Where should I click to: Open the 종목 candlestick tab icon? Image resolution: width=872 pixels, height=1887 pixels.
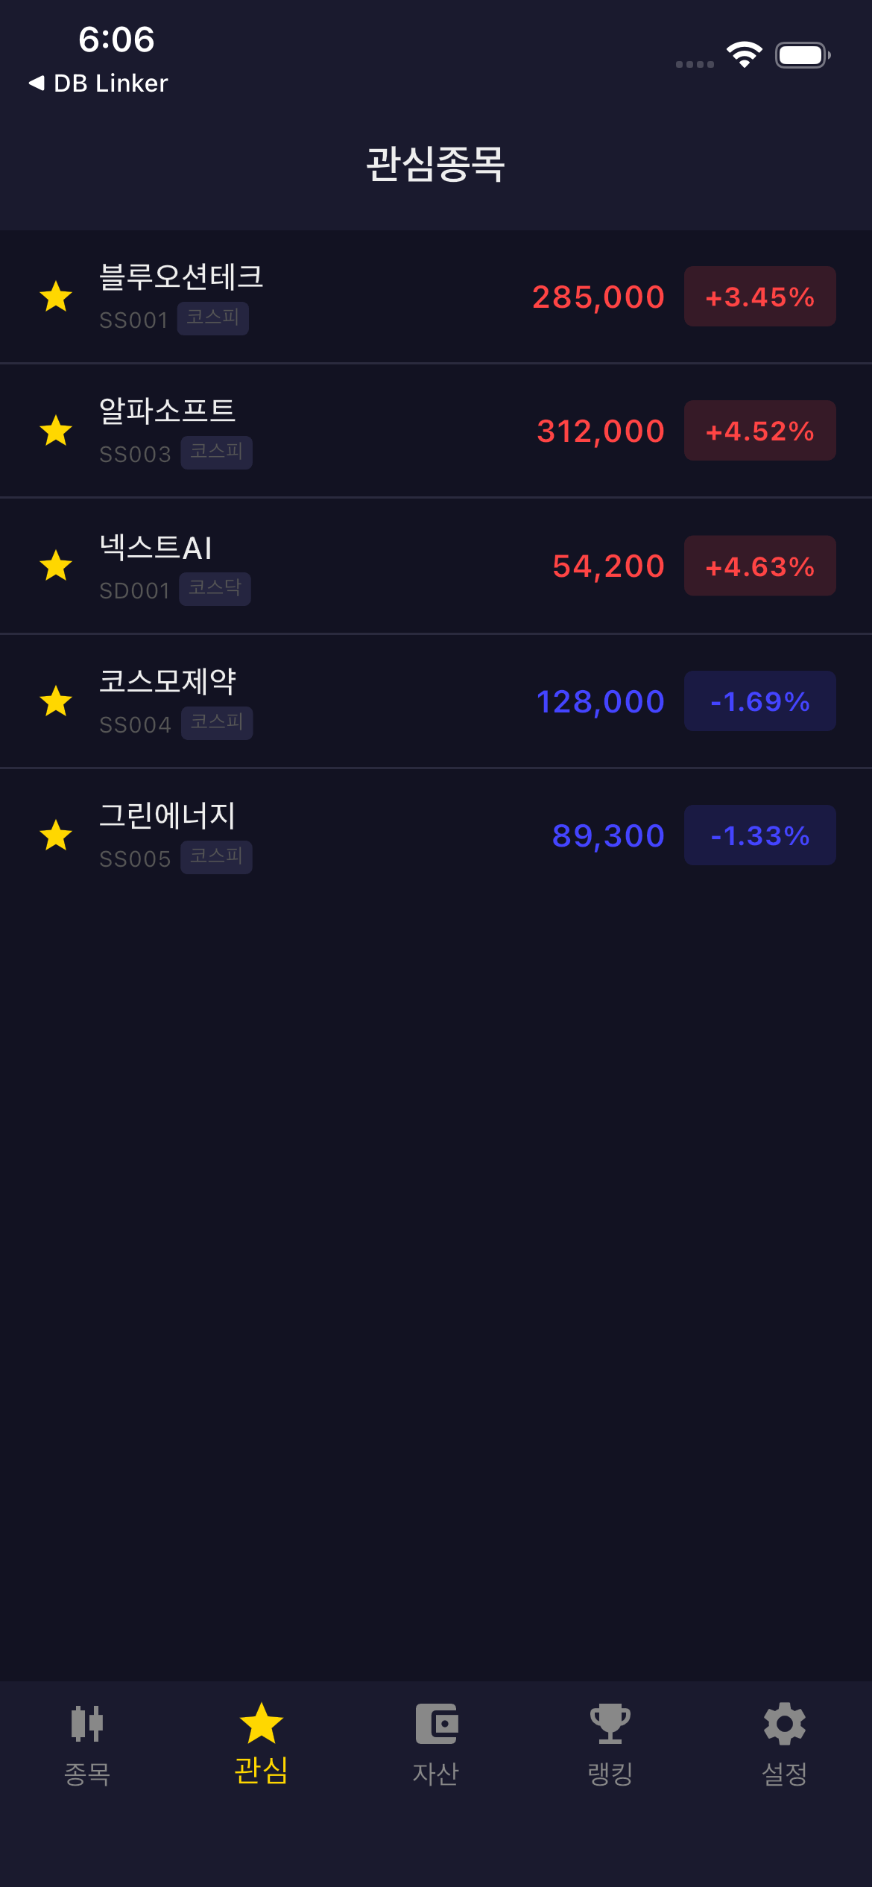tap(87, 1723)
